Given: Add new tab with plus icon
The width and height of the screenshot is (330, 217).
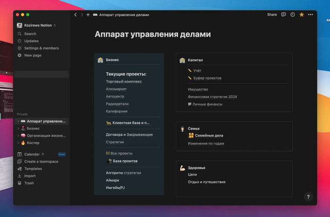Looking at the screenshot, I should 88,15.
